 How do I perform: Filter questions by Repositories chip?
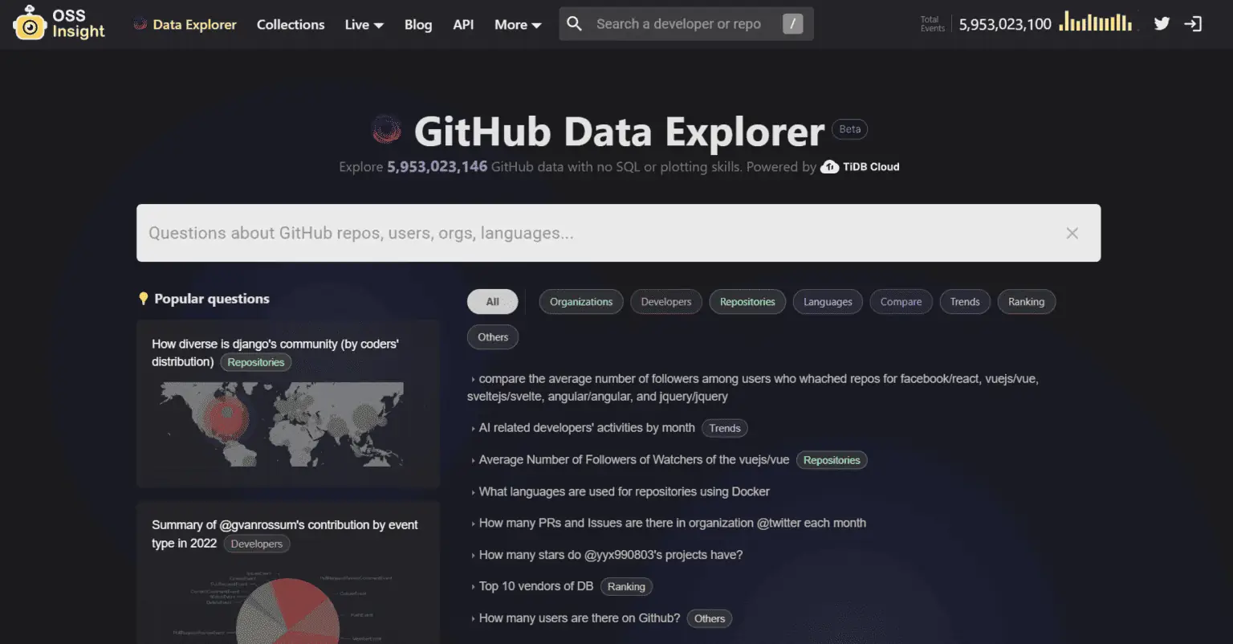(x=747, y=302)
